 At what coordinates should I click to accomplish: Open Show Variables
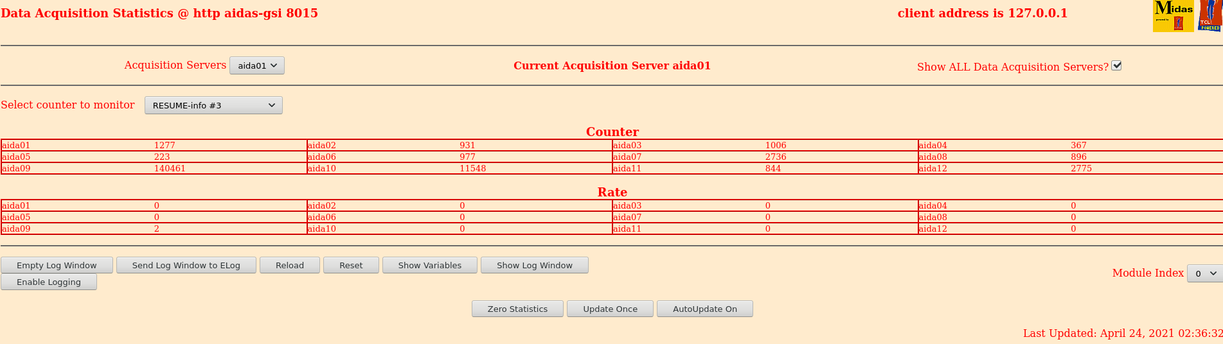coord(429,265)
